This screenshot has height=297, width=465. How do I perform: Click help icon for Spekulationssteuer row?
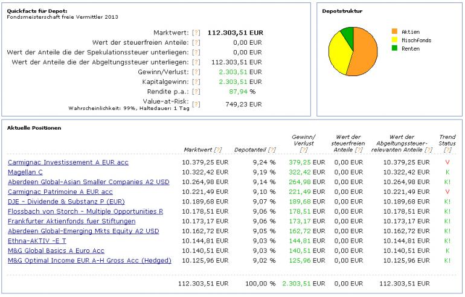tap(196, 53)
